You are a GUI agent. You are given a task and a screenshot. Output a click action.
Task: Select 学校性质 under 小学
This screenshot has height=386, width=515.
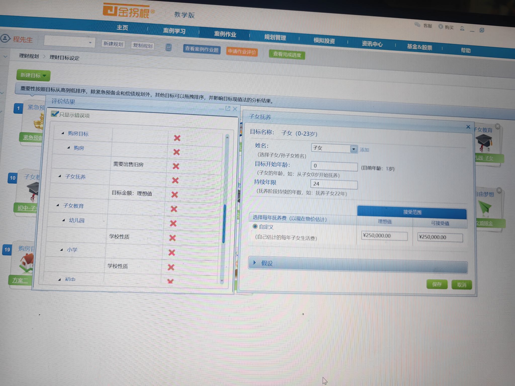click(118, 266)
